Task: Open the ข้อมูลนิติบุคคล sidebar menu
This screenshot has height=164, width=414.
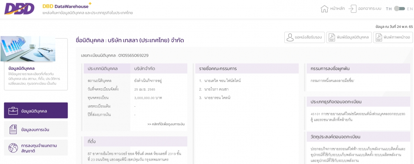Action: [x=36, y=111]
